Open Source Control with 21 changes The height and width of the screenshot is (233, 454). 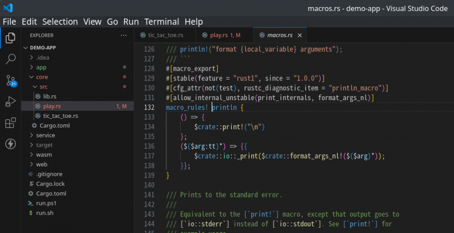tap(11, 81)
